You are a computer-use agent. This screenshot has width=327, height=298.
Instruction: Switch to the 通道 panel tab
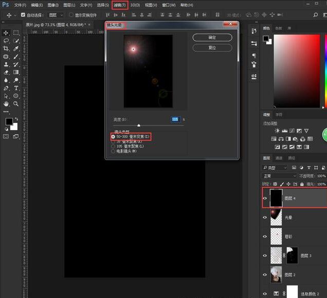(279, 159)
